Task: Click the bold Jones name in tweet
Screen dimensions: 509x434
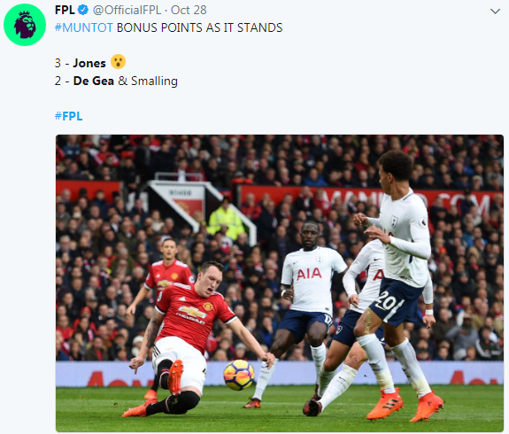Action: tap(89, 63)
